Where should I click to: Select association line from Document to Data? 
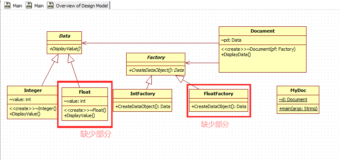(151, 43)
